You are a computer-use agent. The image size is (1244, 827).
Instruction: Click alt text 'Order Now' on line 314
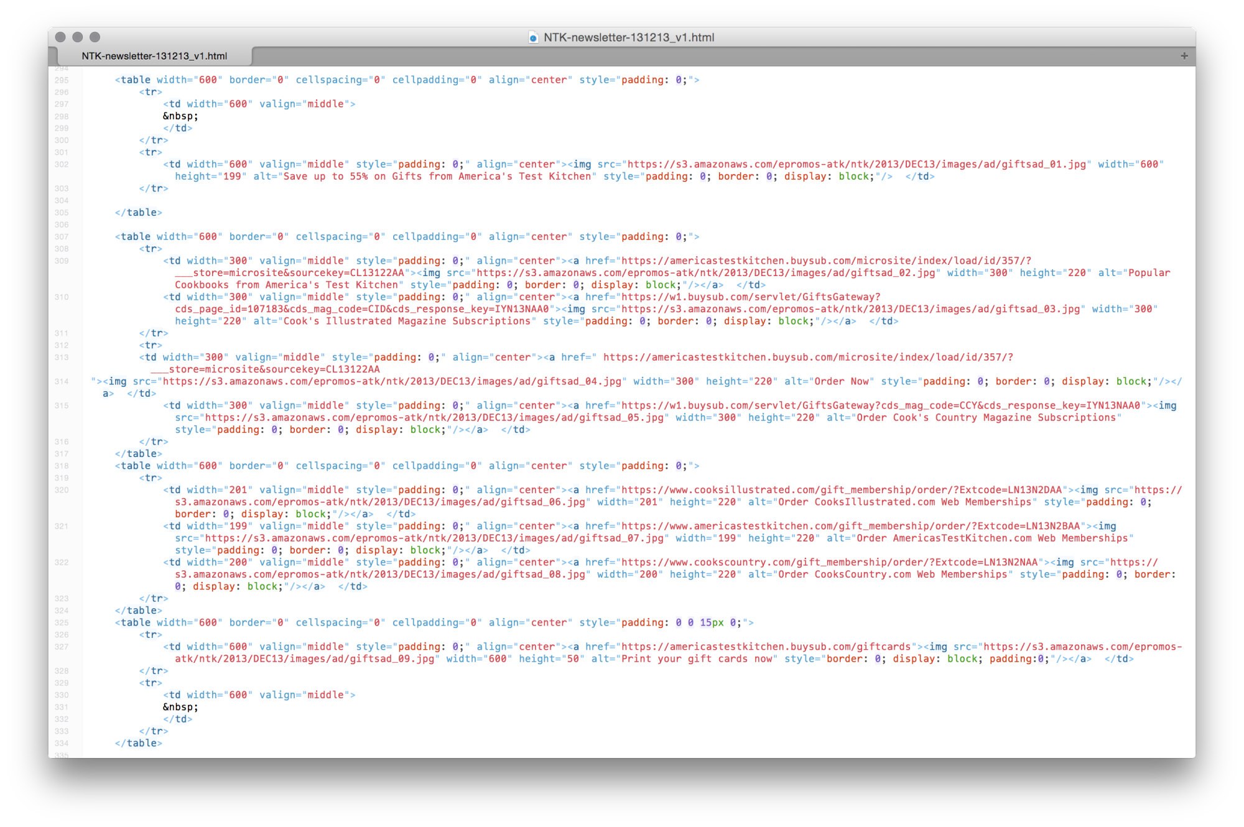[x=842, y=382]
